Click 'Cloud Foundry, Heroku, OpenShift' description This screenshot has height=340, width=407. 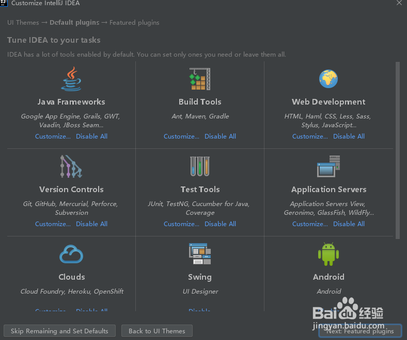pos(72,291)
